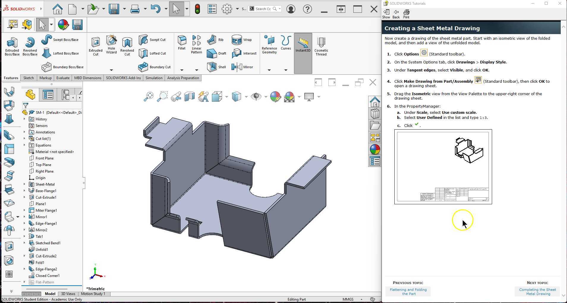567x303 pixels.
Task: Select the Swept Cut tool
Action: pos(152,39)
